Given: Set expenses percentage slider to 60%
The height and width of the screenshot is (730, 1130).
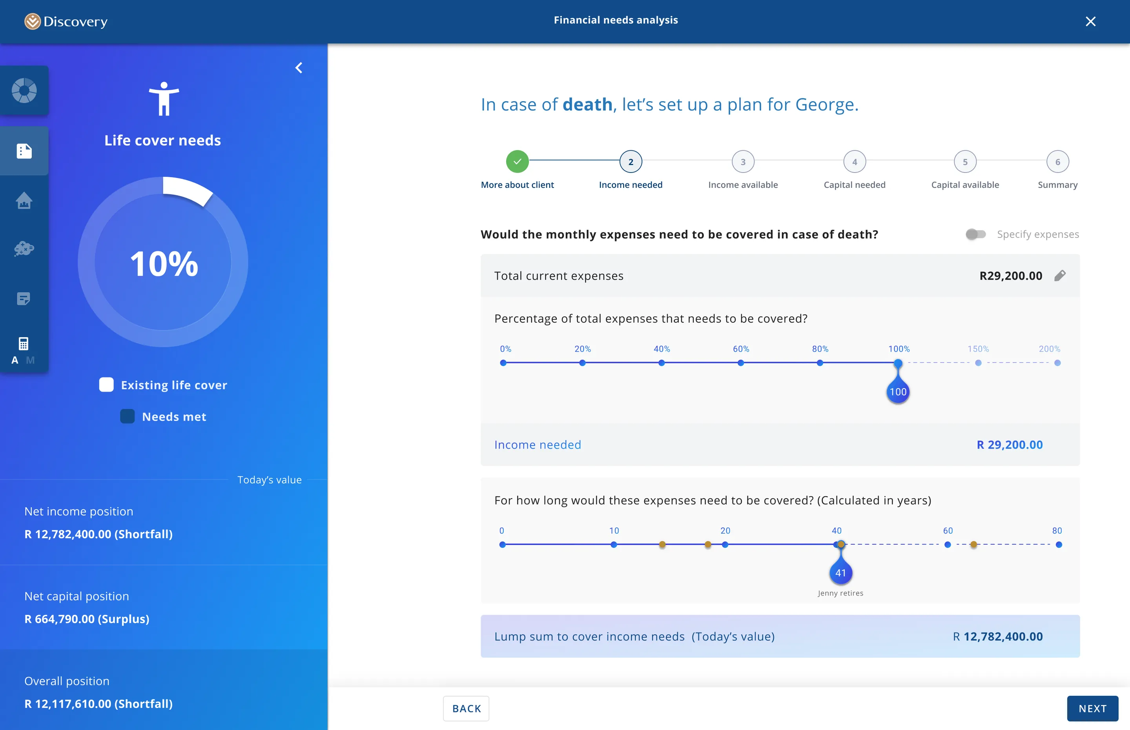Looking at the screenshot, I should coord(740,363).
